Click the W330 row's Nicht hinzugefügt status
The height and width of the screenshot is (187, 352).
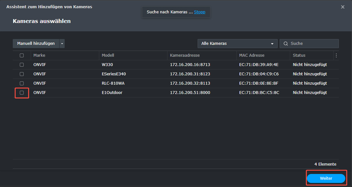(310, 65)
